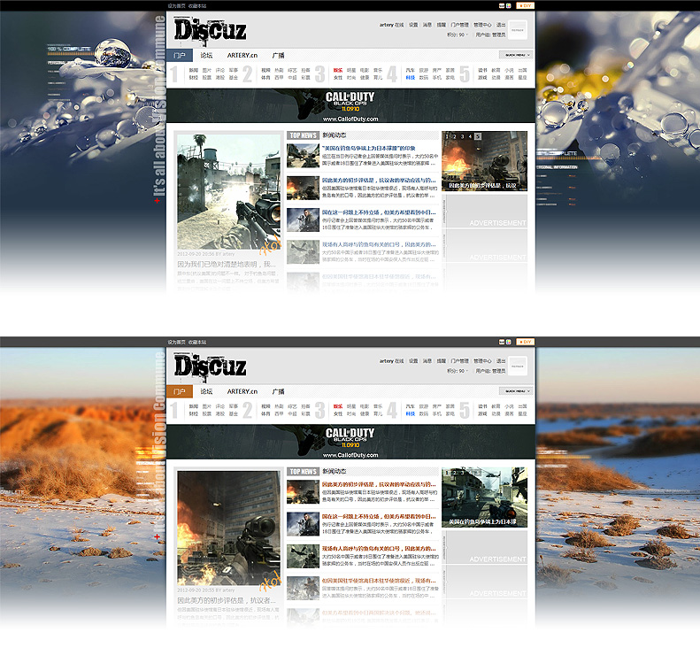Viewport: 700px width, 671px height.
Task: Open the 广播 tab on the blue-theme page
Action: 278,56
